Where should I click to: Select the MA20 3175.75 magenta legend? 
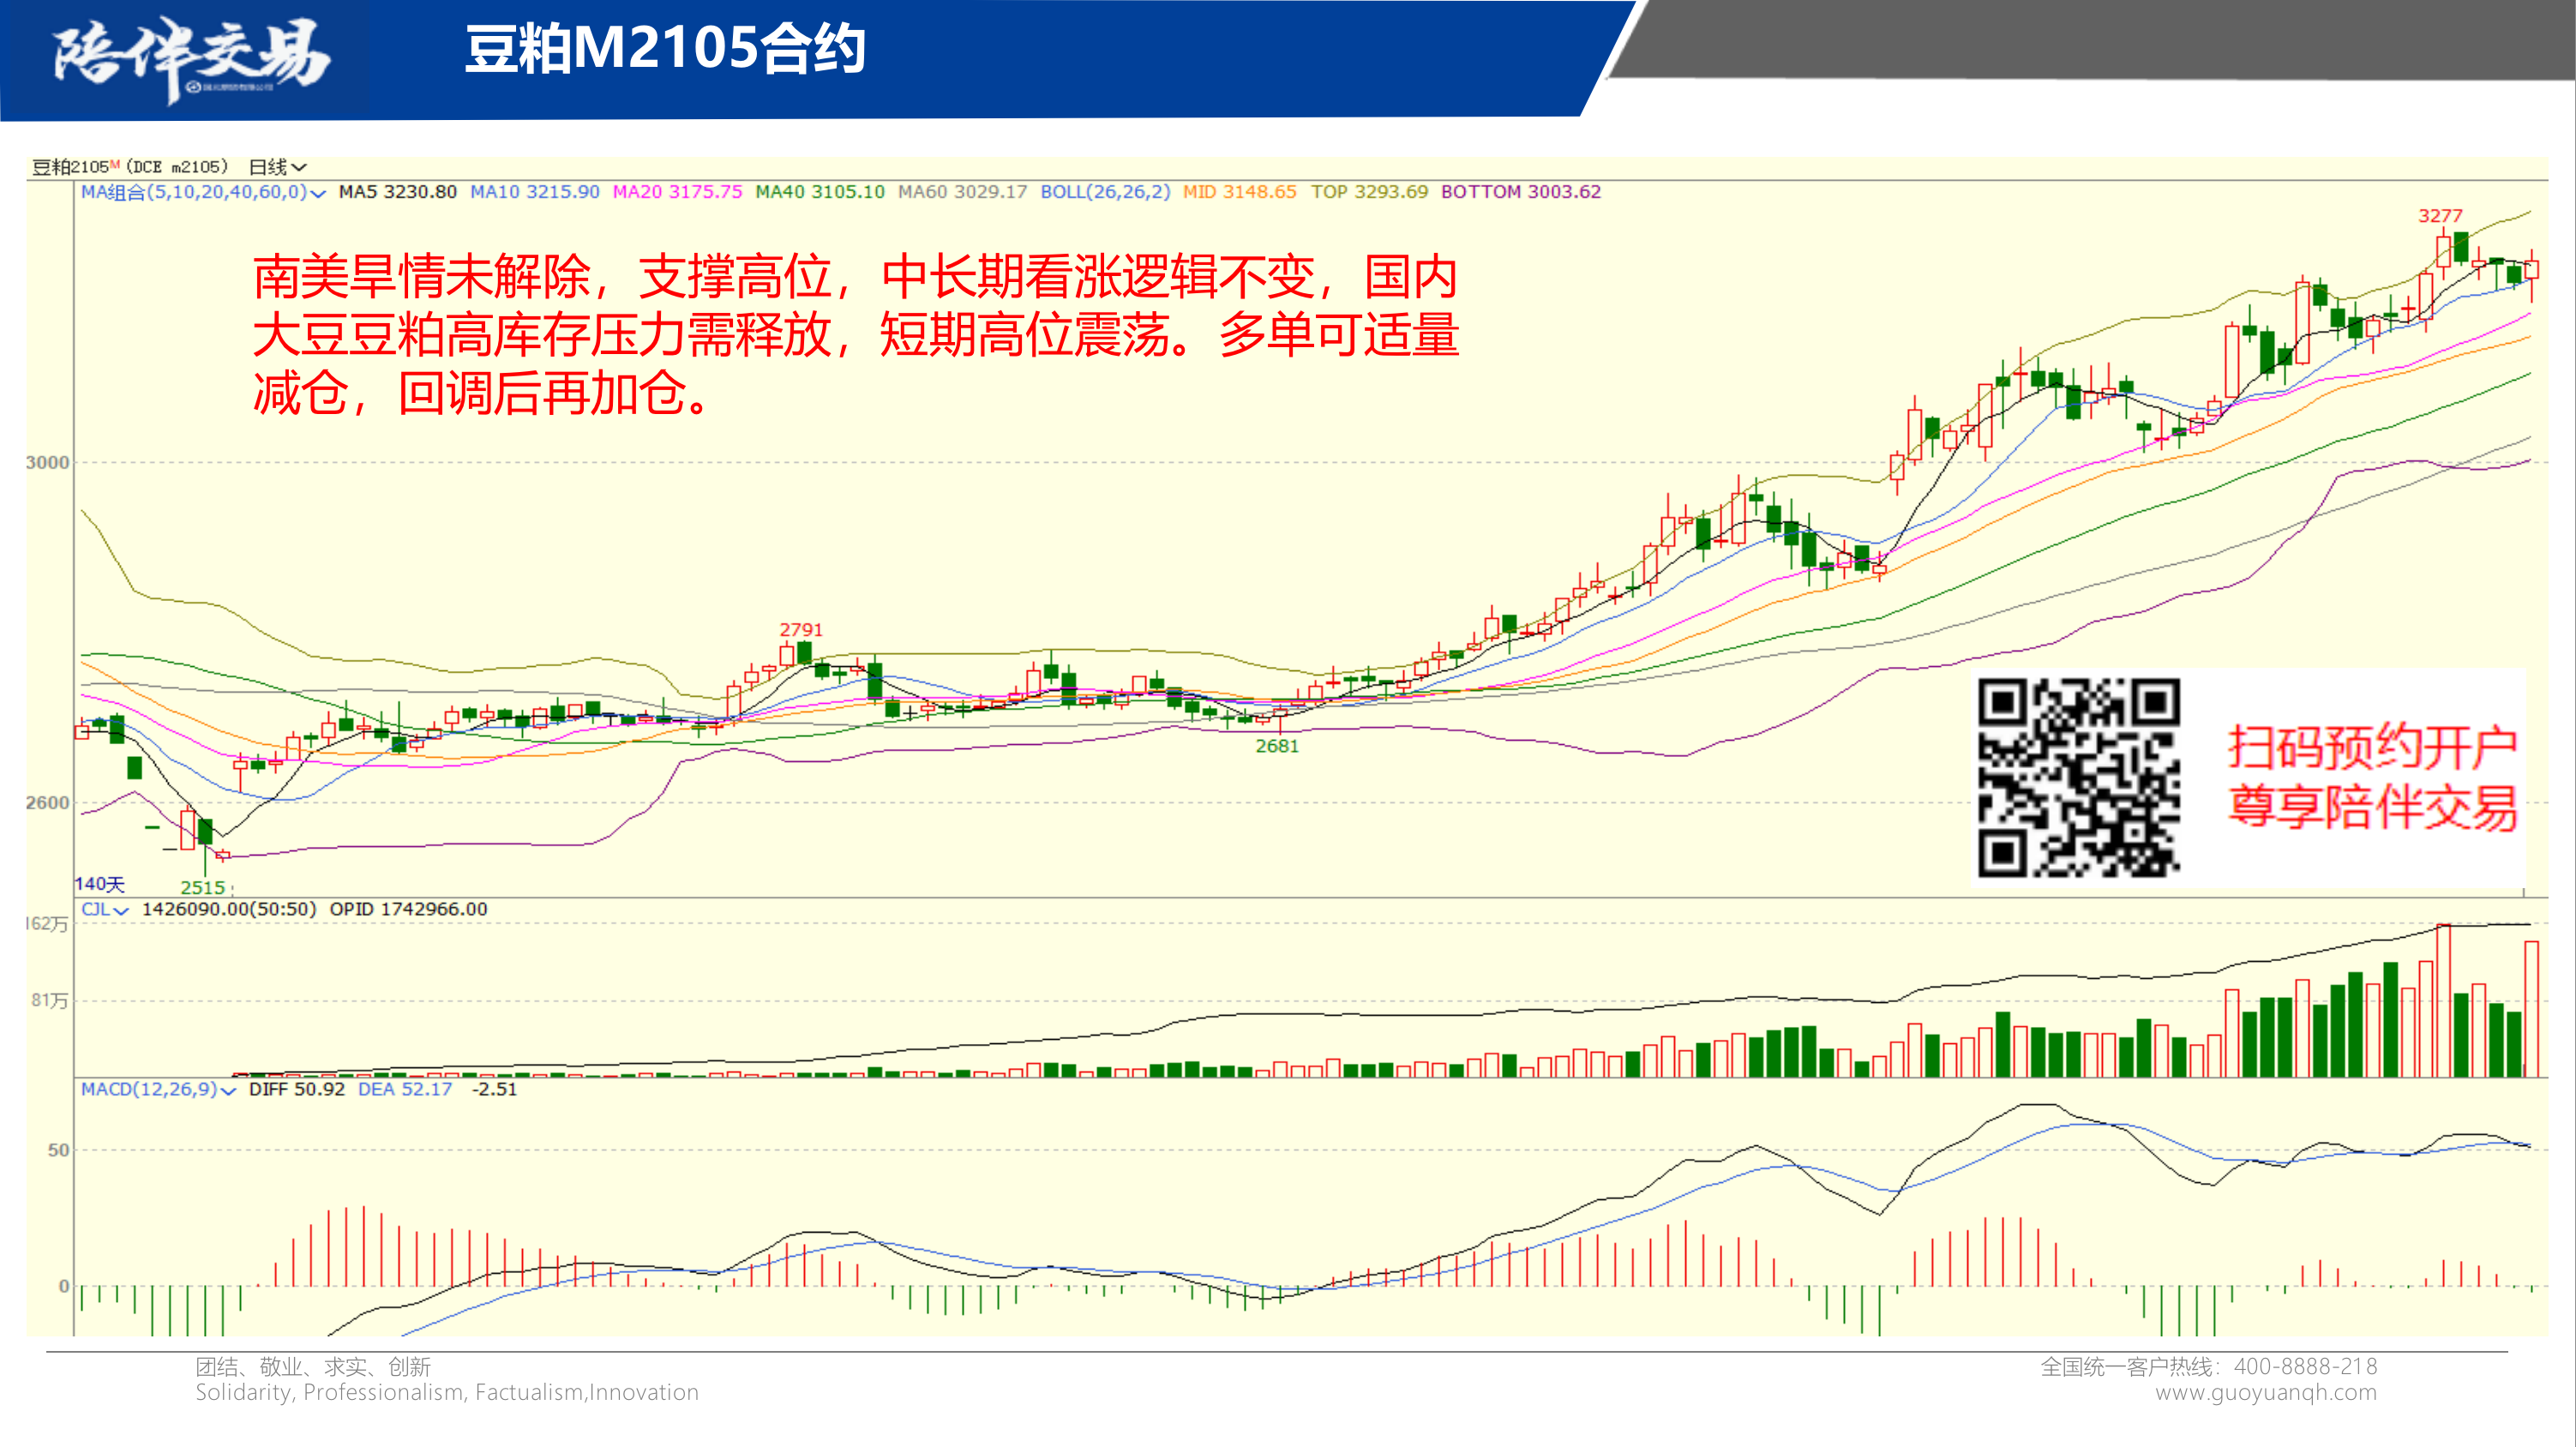pyautogui.click(x=677, y=192)
